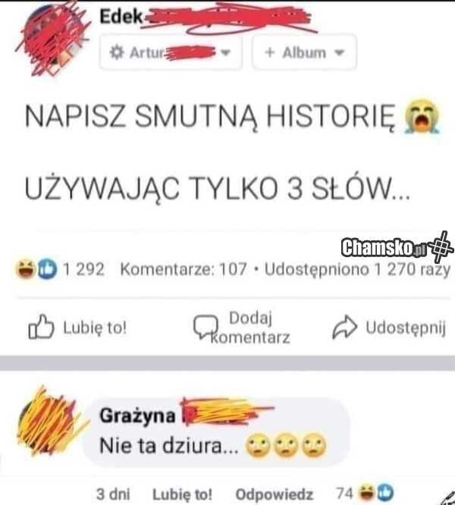Open the Artur audience dropdown

click(x=171, y=52)
